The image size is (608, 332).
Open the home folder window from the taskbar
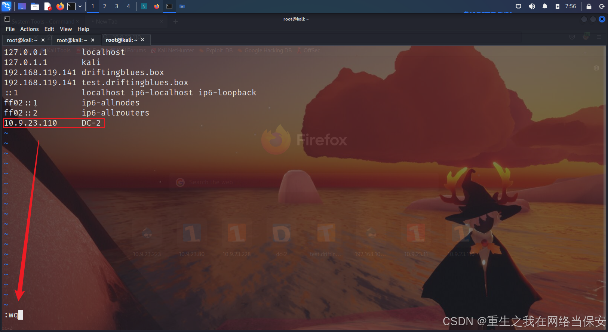[x=182, y=6]
